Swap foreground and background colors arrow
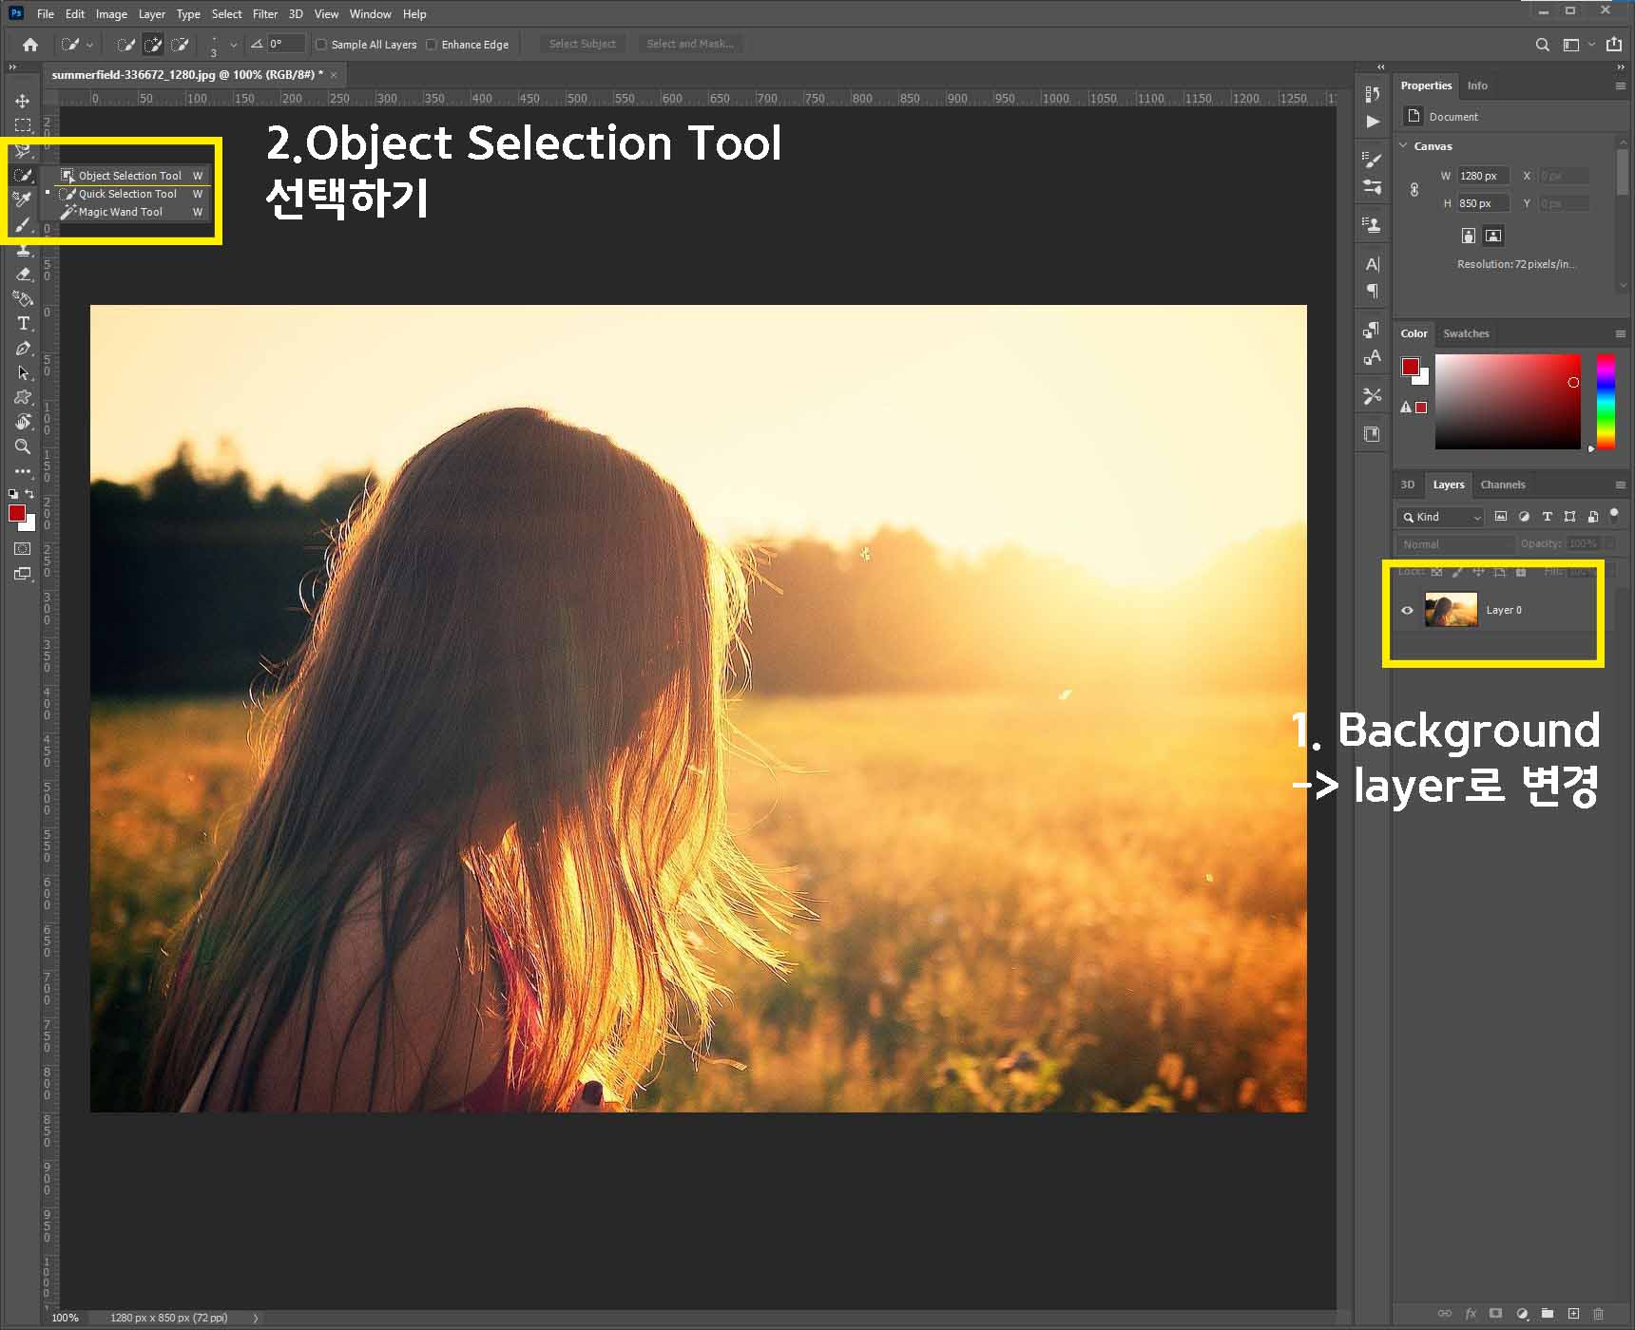This screenshot has height=1330, width=1635. click(30, 493)
